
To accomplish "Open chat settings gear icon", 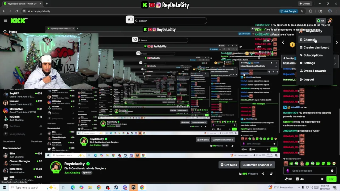I will click(x=322, y=179).
